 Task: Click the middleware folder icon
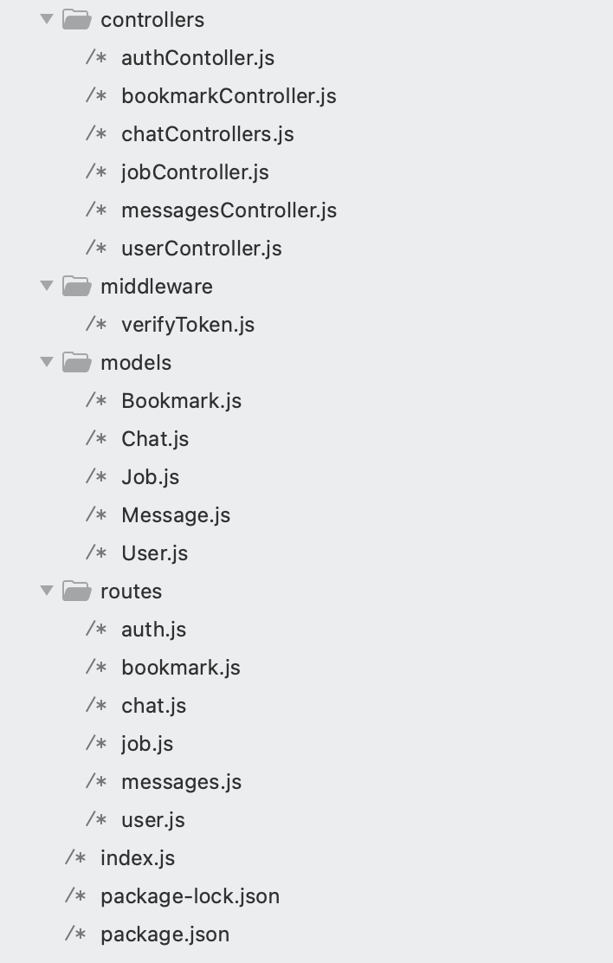point(77,286)
